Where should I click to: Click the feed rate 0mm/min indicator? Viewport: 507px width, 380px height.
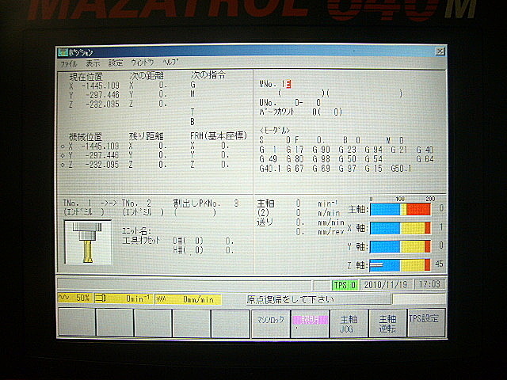189,299
